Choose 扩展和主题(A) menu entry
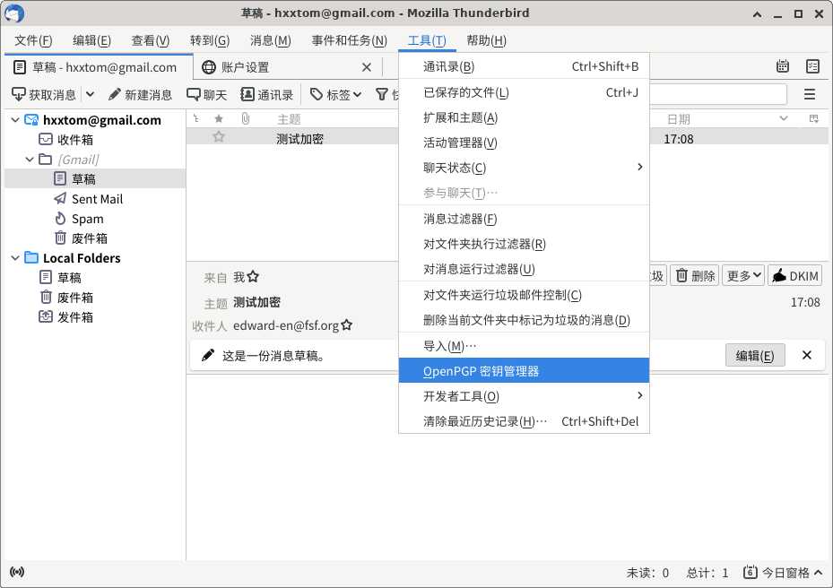 pos(524,117)
